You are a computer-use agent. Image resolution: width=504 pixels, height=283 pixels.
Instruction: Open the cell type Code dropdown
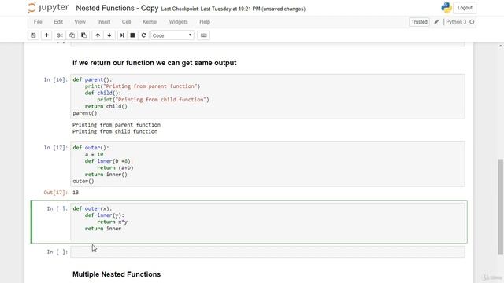(172, 35)
